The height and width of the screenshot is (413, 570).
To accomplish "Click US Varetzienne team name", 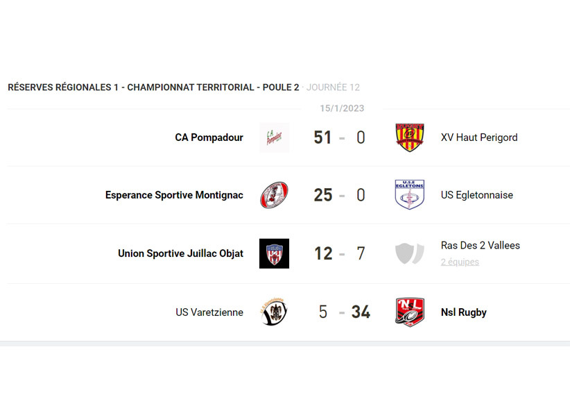I will pyautogui.click(x=209, y=312).
